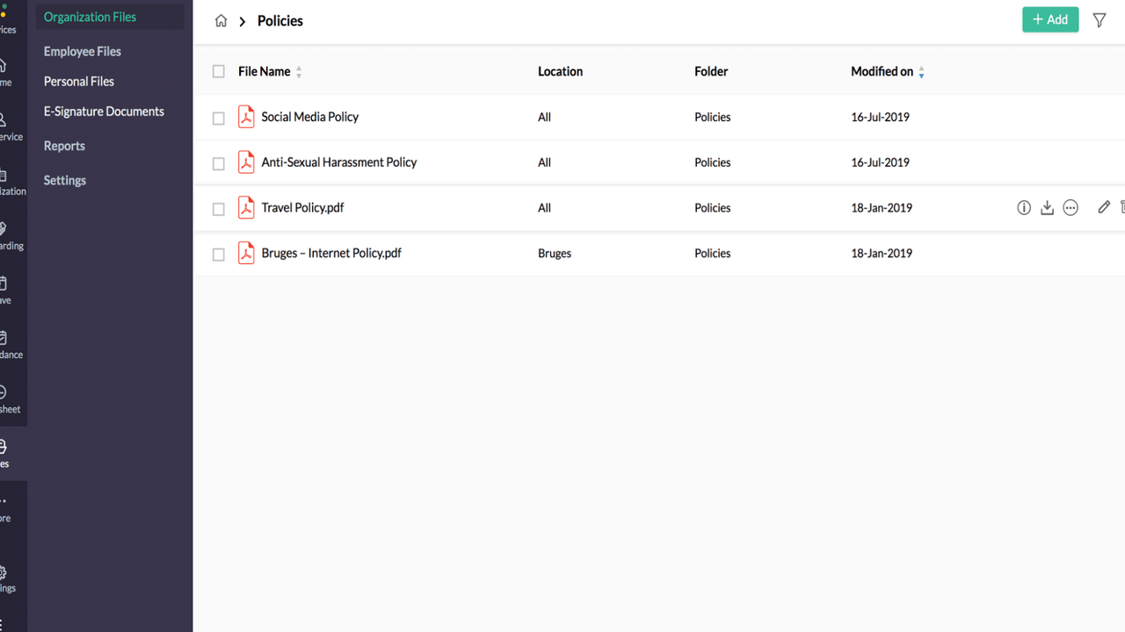Sort by the Modified on column
This screenshot has width=1125, height=632.
(882, 71)
